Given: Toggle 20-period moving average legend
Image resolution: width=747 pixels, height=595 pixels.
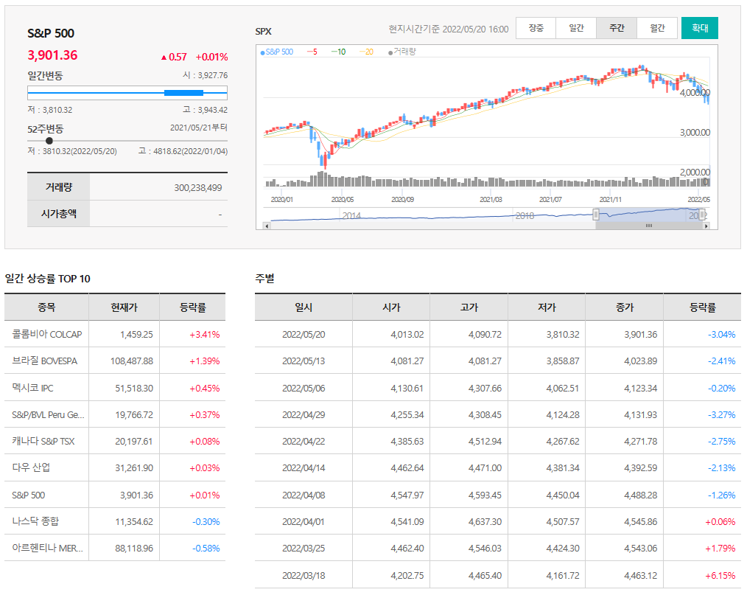Looking at the screenshot, I should 366,52.
